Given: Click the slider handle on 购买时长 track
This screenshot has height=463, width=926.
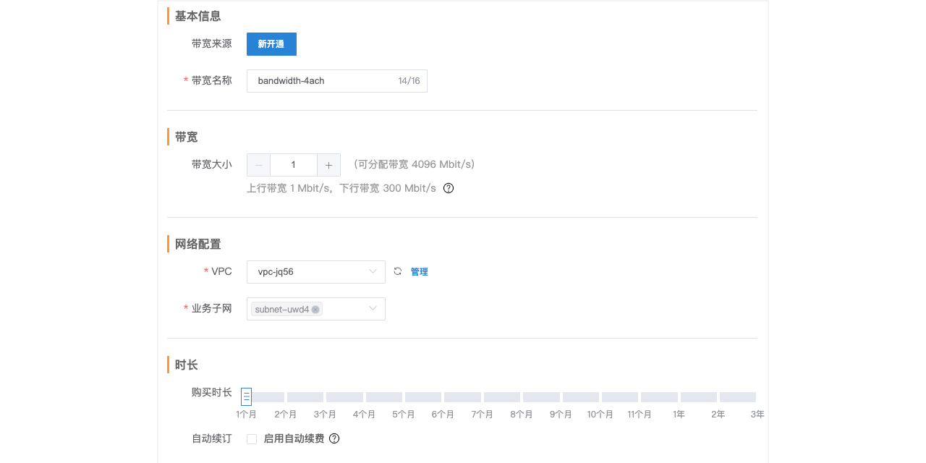Looking at the screenshot, I should pyautogui.click(x=246, y=396).
